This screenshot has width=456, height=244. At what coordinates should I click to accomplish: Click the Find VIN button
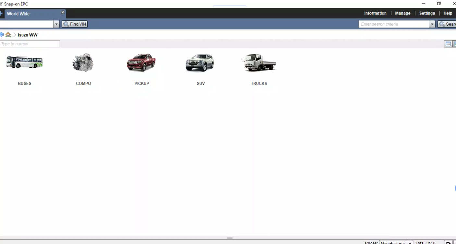pos(75,24)
